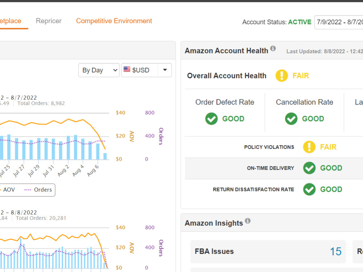
Task: Click the On-Time Delivery GOOD status icon
Action: coord(309,168)
